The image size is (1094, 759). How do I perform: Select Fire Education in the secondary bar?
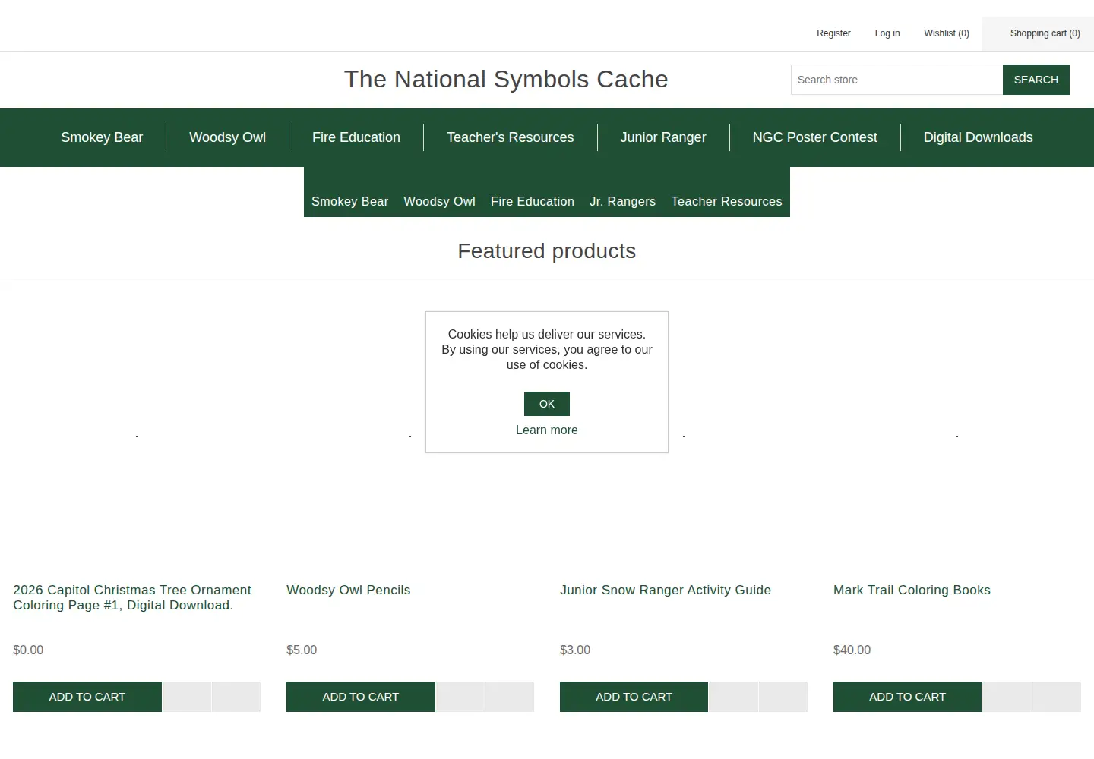[x=533, y=201]
